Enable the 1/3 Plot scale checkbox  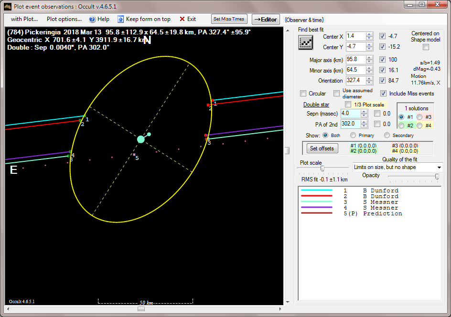[x=348, y=105]
